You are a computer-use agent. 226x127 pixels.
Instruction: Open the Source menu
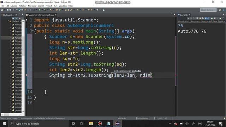[x=14, y=6]
